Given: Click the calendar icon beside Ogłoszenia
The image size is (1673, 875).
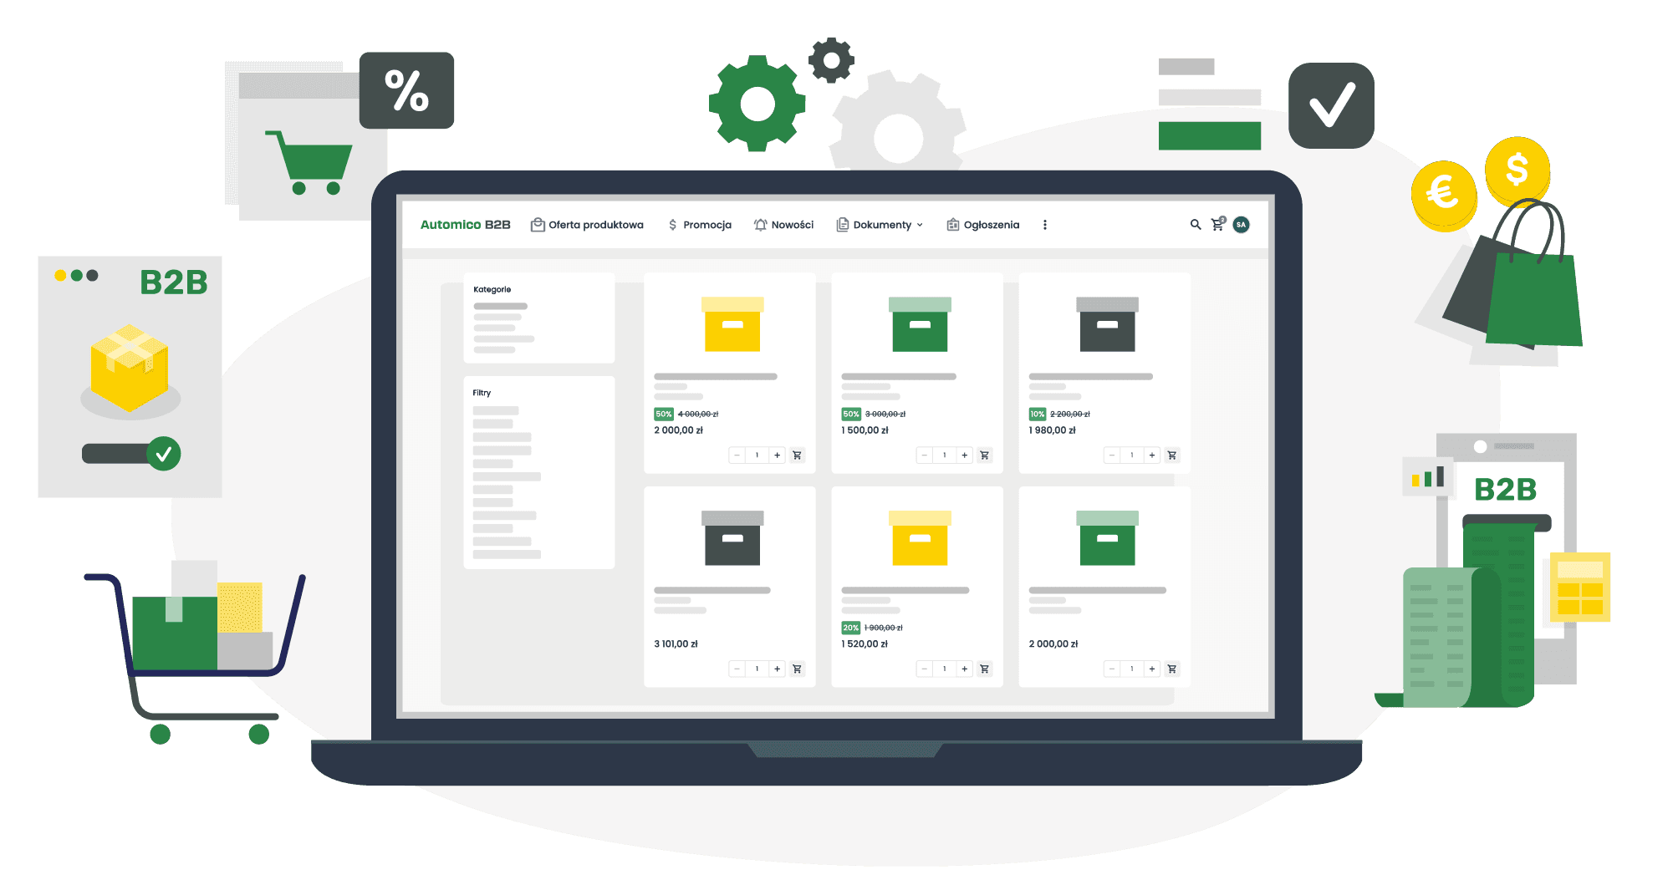Looking at the screenshot, I should (952, 225).
